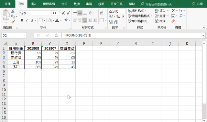Apply cell borders icon

(x=41, y=20)
